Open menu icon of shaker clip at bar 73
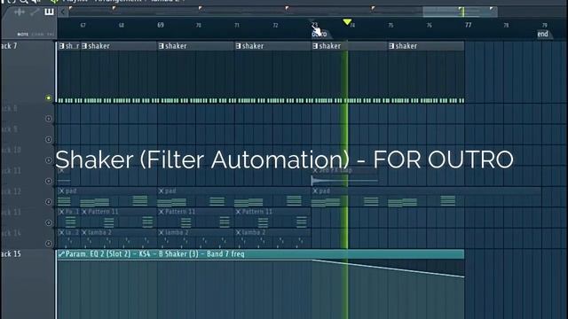 [315, 46]
